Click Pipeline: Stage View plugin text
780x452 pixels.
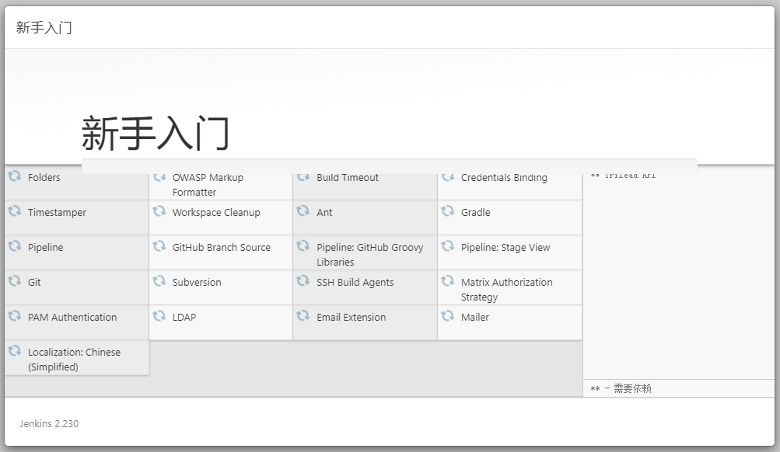click(505, 248)
